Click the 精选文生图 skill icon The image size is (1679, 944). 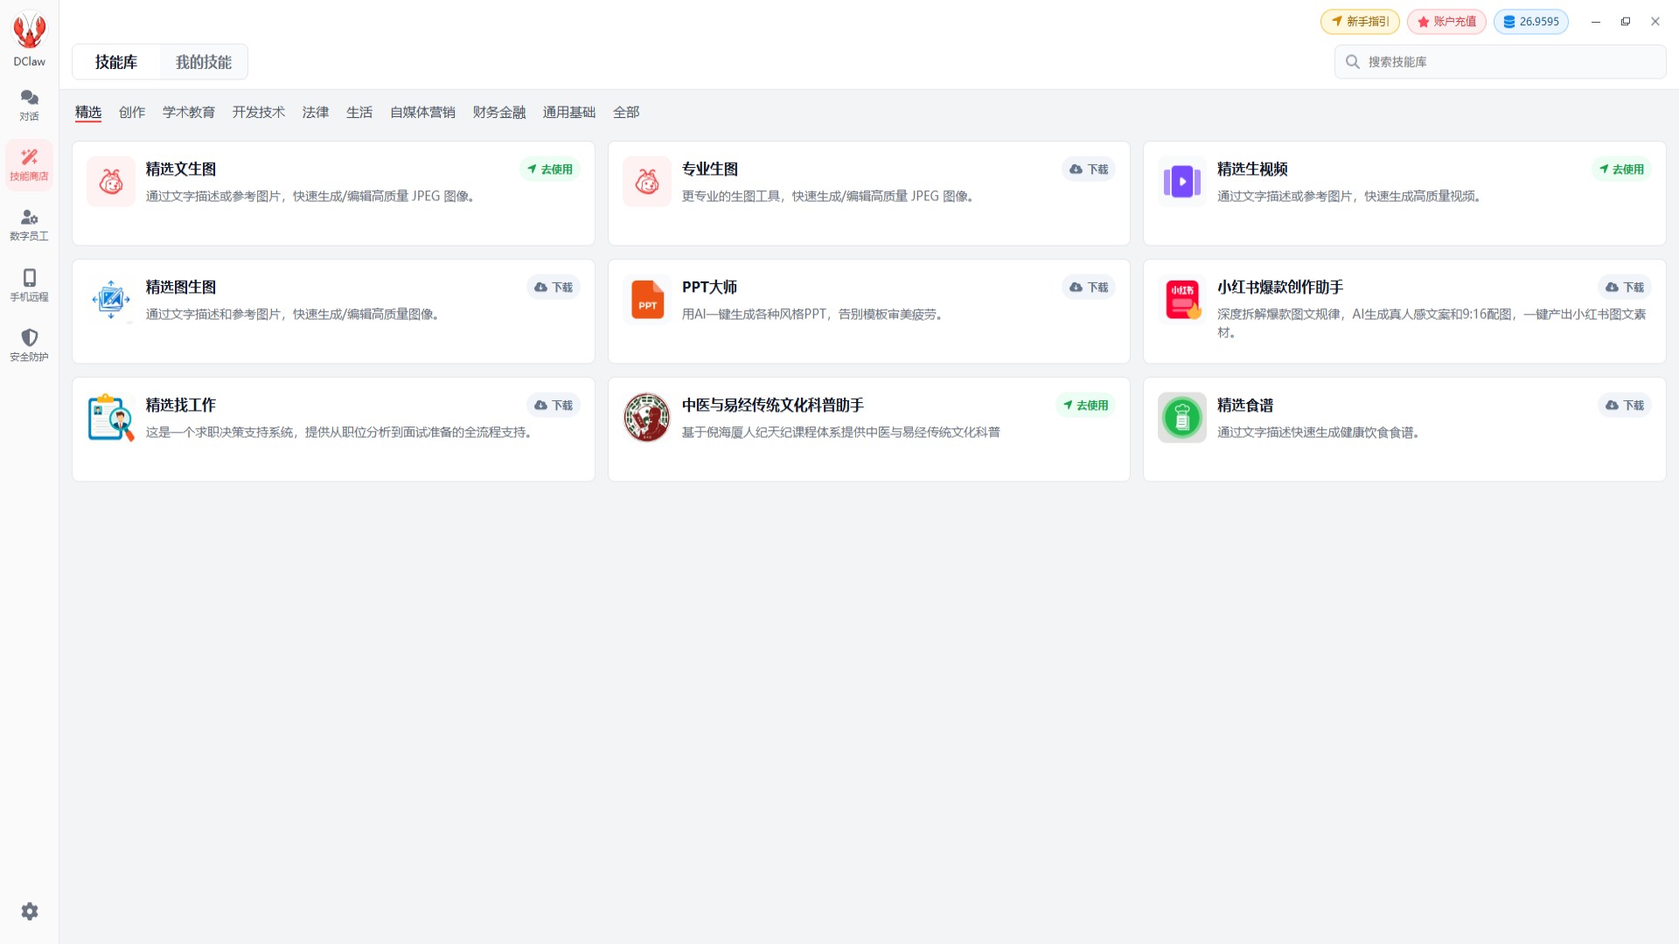point(111,182)
